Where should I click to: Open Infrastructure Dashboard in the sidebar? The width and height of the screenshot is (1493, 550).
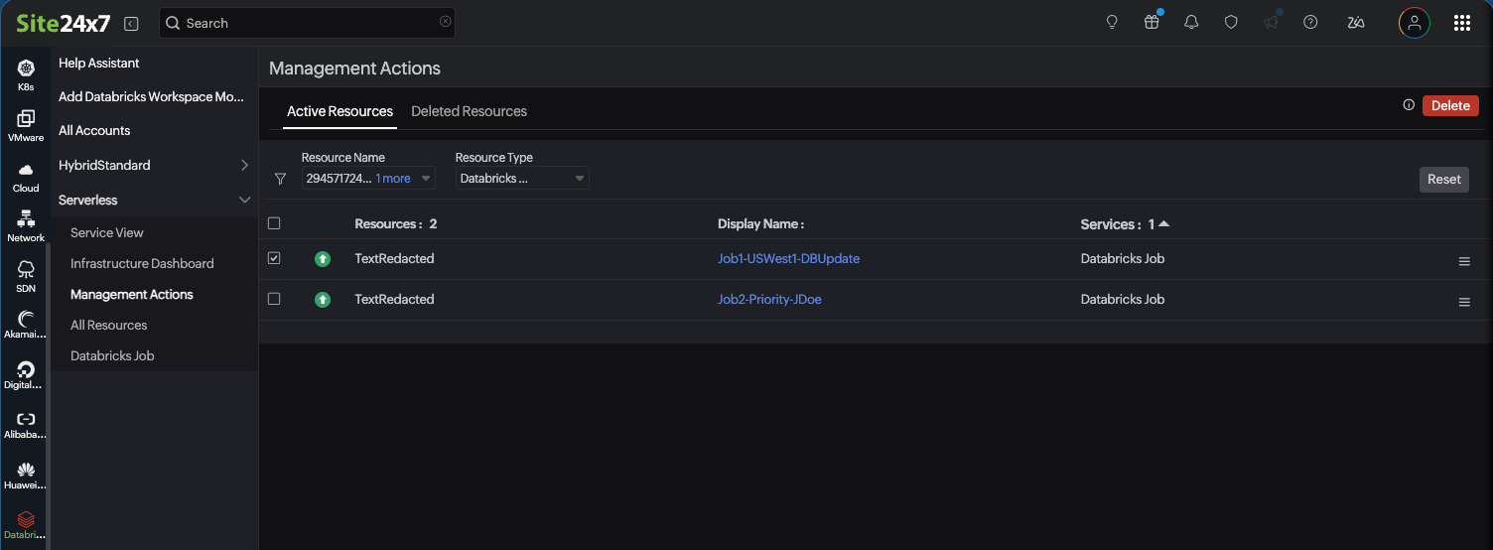142,263
